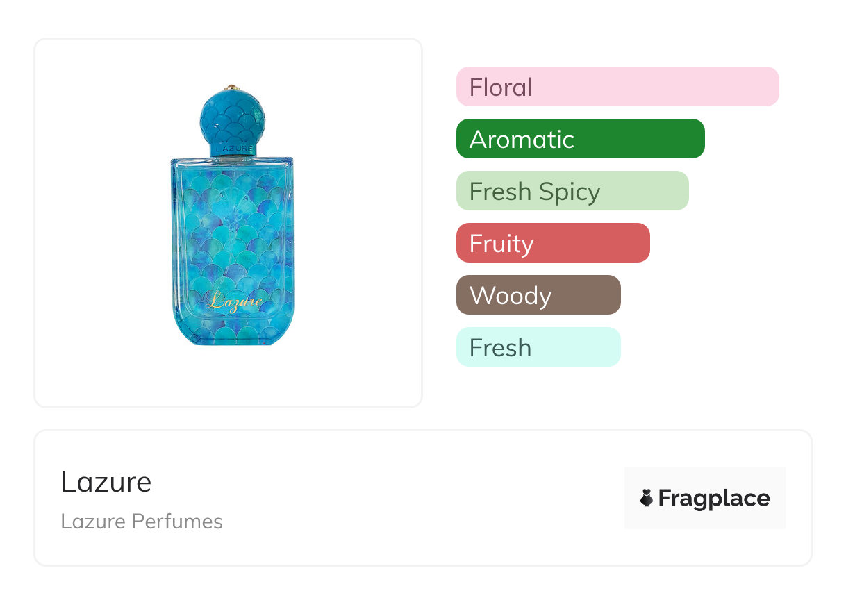Click the empty area of the product info card
The image size is (846, 600).
point(417,500)
